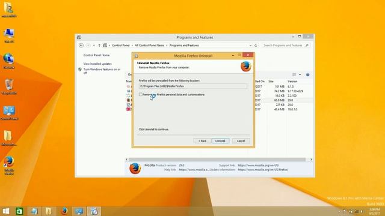Sort by the Version column header
This screenshot has height=216, width=385.
pos(292,82)
